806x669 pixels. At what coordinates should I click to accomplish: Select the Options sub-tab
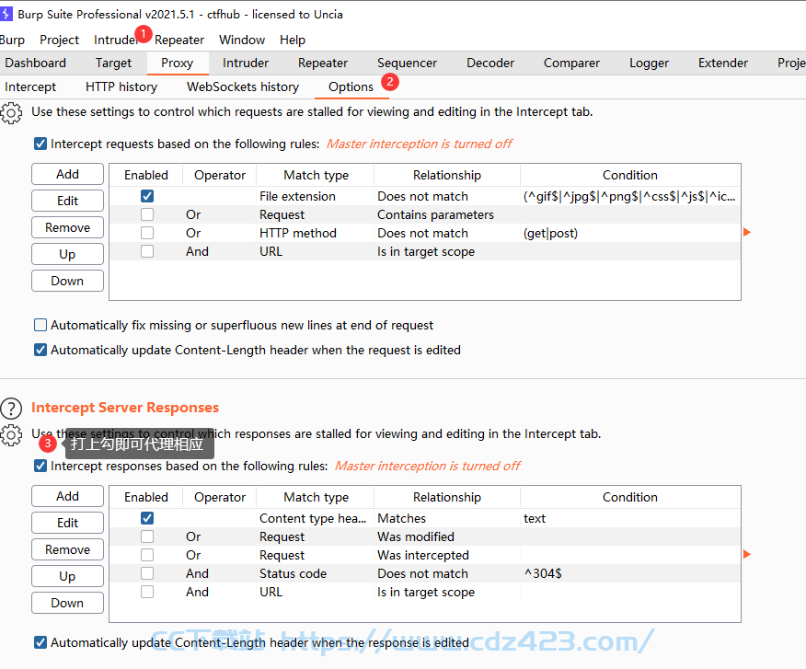[351, 87]
